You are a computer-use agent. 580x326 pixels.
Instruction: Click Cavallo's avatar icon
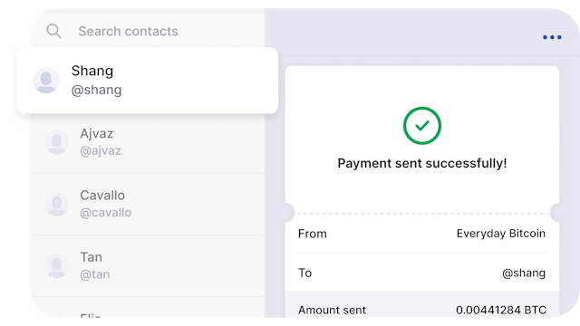(x=56, y=204)
